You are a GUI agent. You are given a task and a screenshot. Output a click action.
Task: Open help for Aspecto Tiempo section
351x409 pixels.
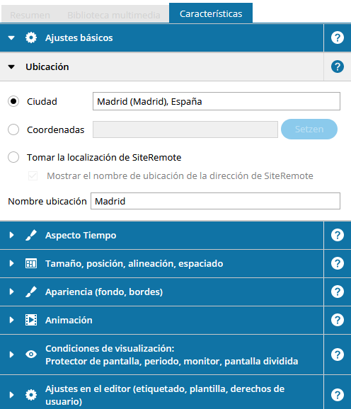(x=337, y=235)
